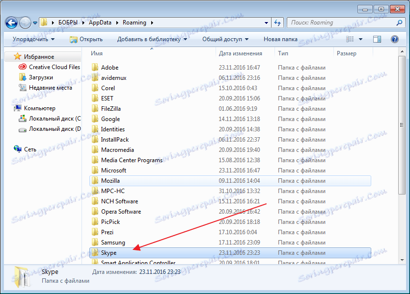Click the Identities folder icon

click(x=95, y=129)
